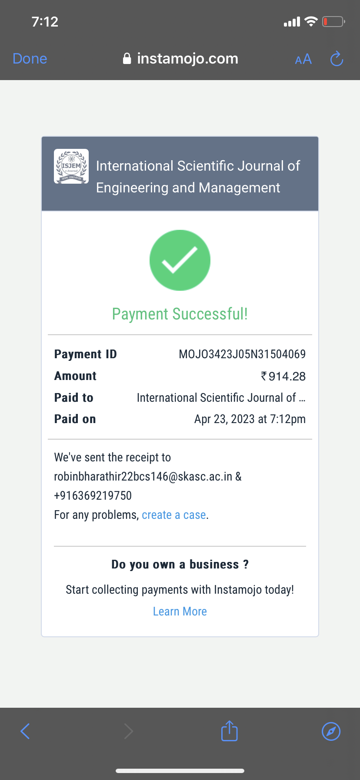Image resolution: width=360 pixels, height=780 pixels.
Task: Tap the green success checkmark icon
Action: [x=180, y=260]
